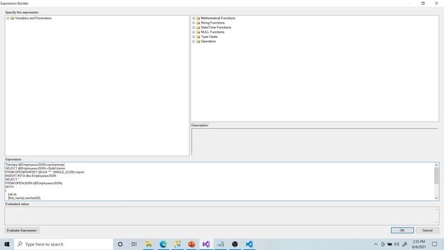Select the Variables and Parameters folder icon
The image size is (444, 250).
(12, 18)
